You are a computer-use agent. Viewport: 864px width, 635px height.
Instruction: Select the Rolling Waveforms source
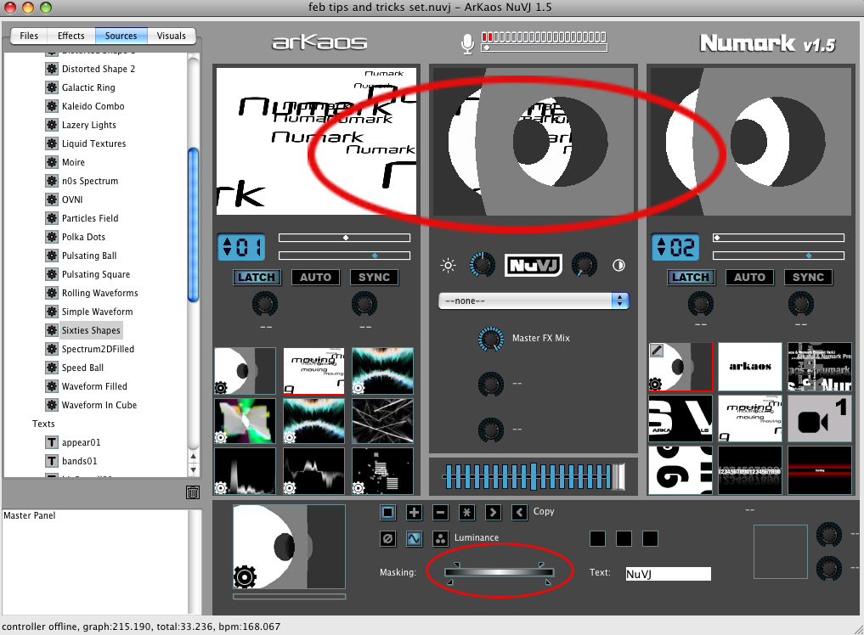pos(99,293)
